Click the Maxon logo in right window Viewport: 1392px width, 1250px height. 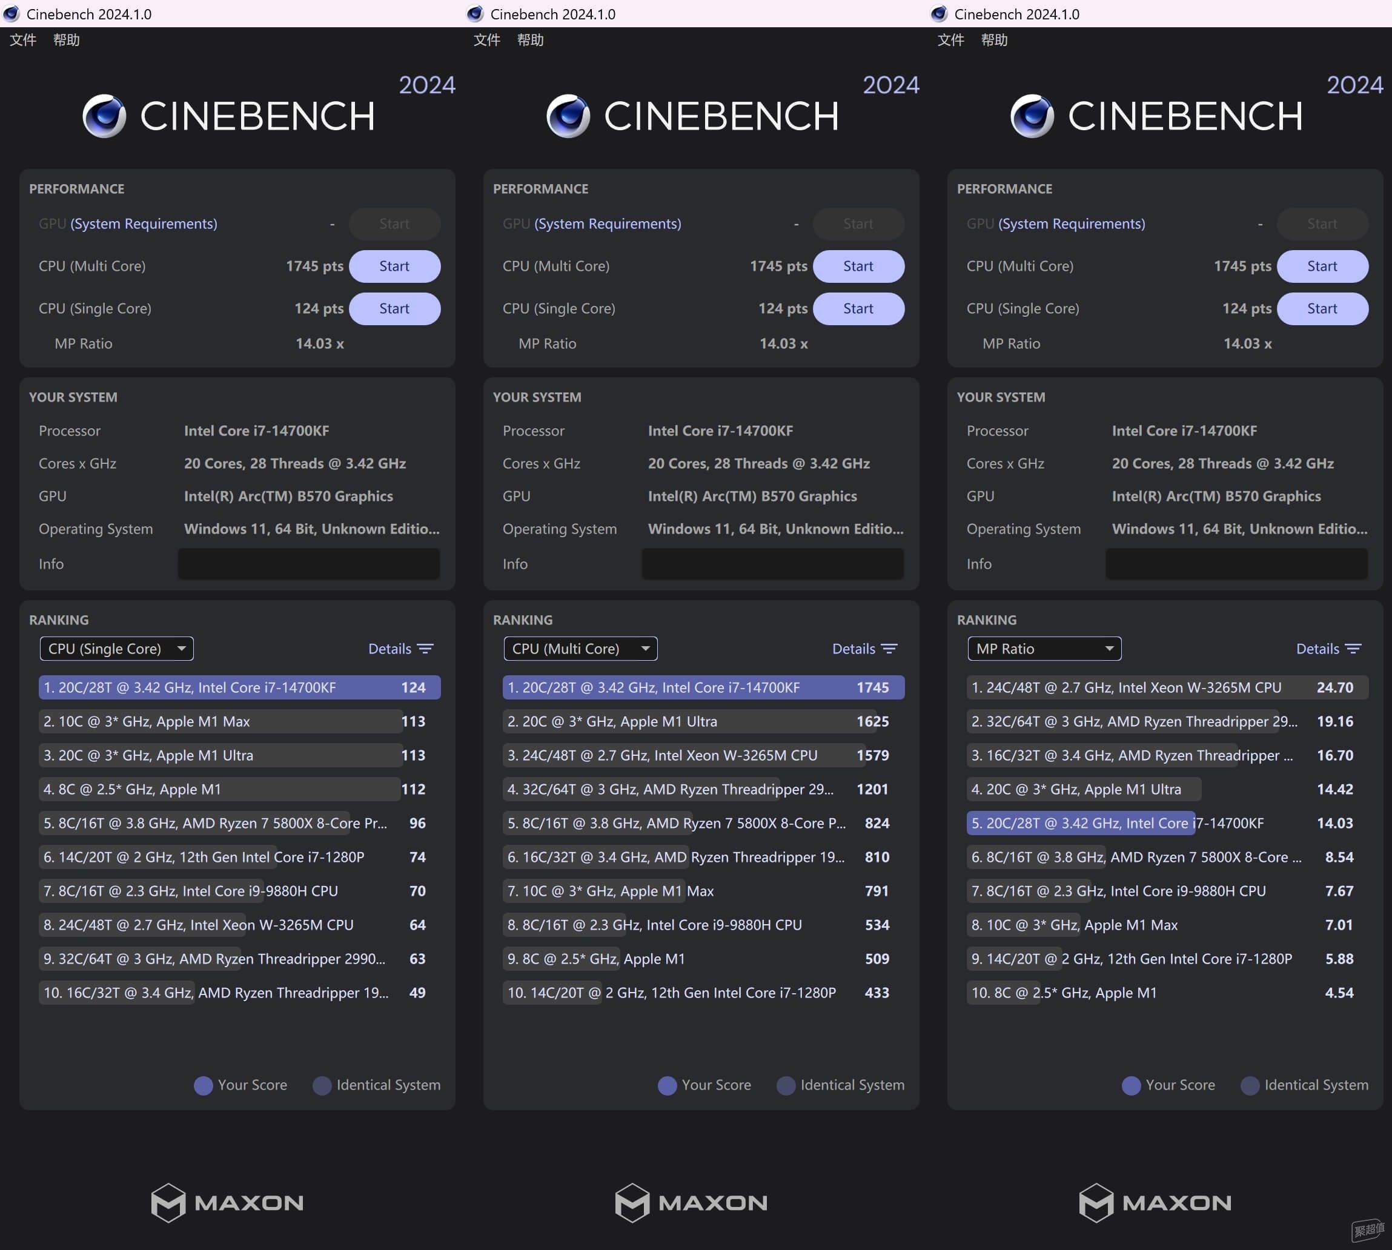tap(1155, 1203)
